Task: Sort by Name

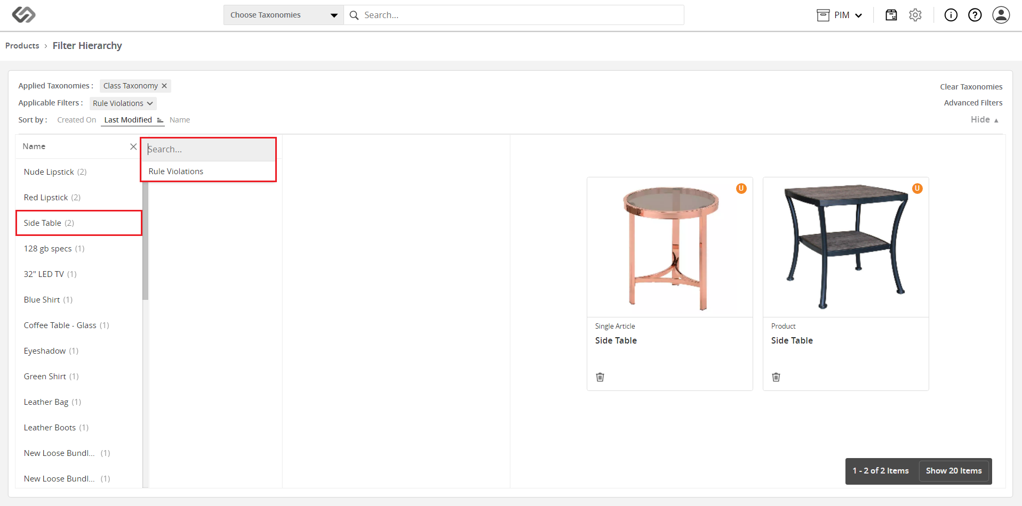Action: click(x=180, y=120)
